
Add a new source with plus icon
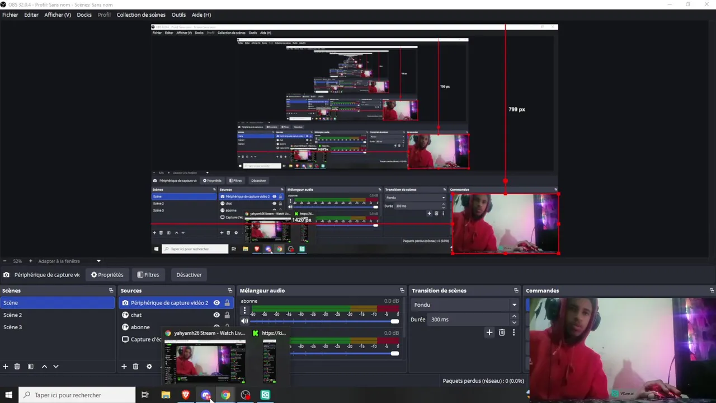click(124, 367)
